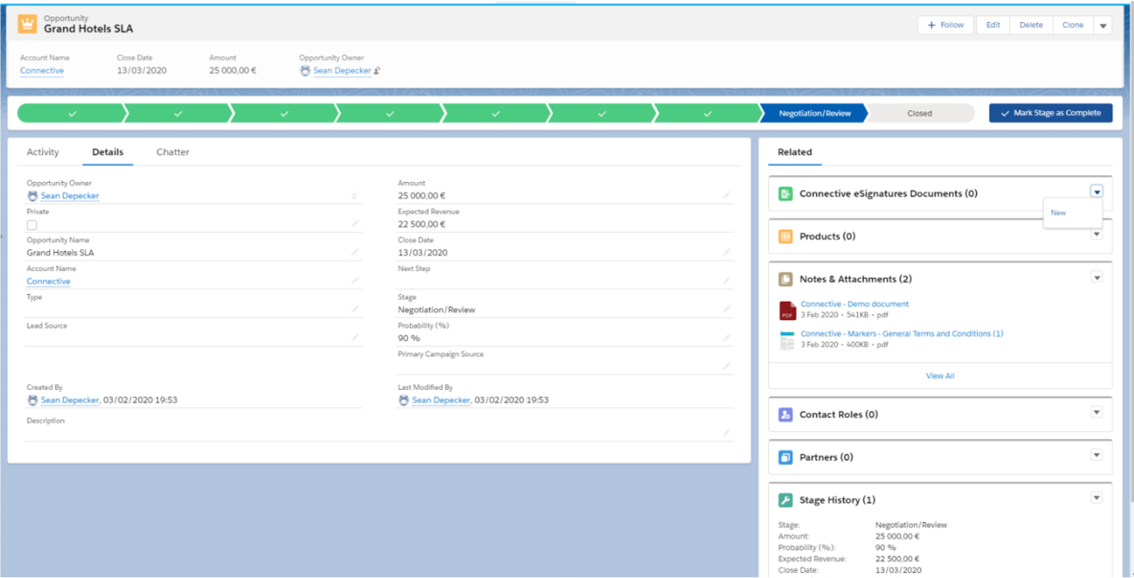Click Mark Stage as Complete button
Image resolution: width=1134 pixels, height=578 pixels.
click(x=1050, y=113)
